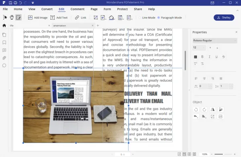Increase font size with up arrow
The height and width of the screenshot is (157, 241).
click(x=210, y=48)
